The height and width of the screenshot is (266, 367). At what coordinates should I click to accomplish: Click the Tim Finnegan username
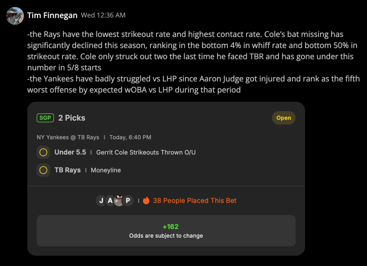tap(52, 15)
